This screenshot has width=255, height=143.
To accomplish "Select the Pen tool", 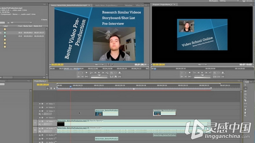I will coord(245,110).
